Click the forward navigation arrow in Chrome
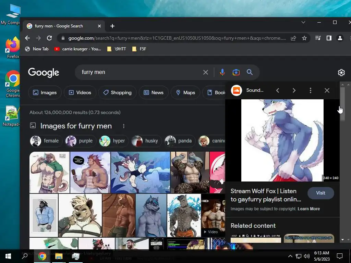This screenshot has width=351, height=263. (x=38, y=38)
